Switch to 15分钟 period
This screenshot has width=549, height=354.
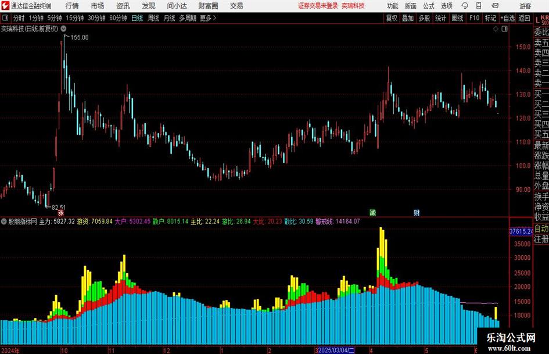point(74,18)
